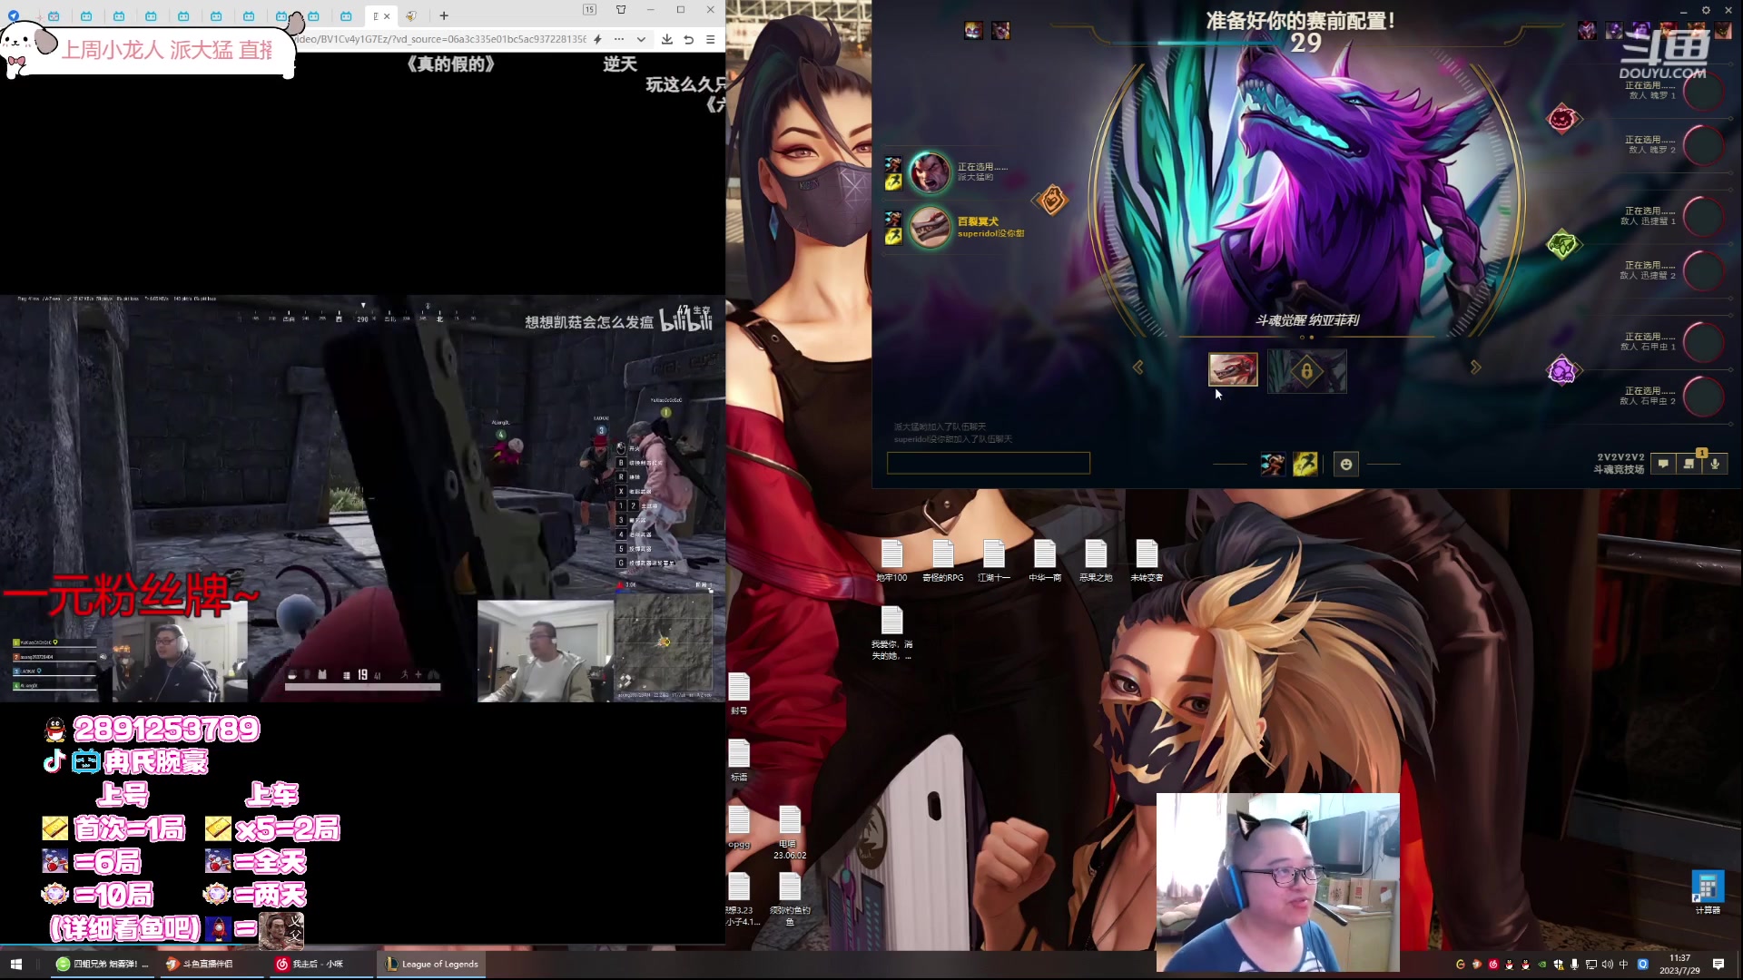Open address bar three-dots more options
The width and height of the screenshot is (1743, 980).
(619, 39)
